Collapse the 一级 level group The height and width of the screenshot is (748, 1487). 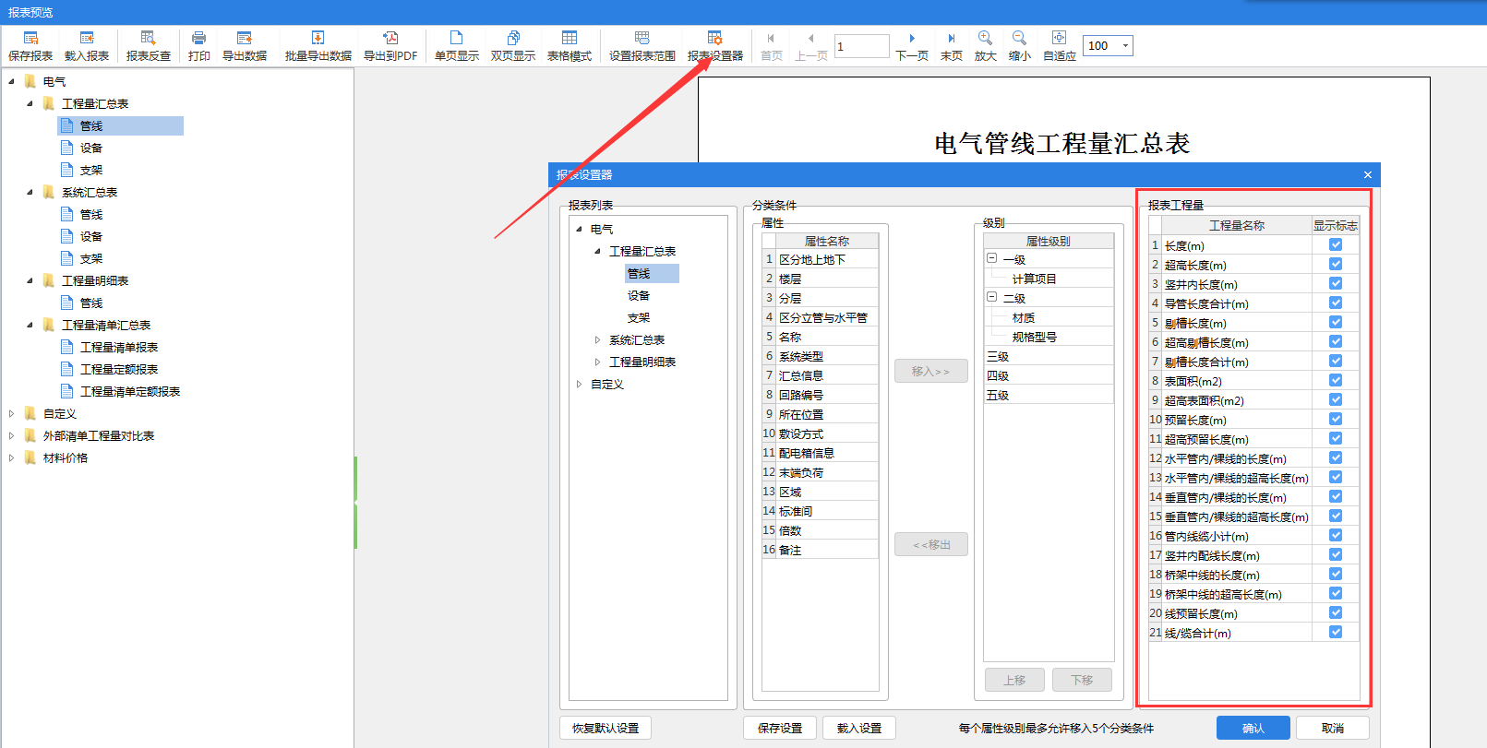pyautogui.click(x=992, y=259)
